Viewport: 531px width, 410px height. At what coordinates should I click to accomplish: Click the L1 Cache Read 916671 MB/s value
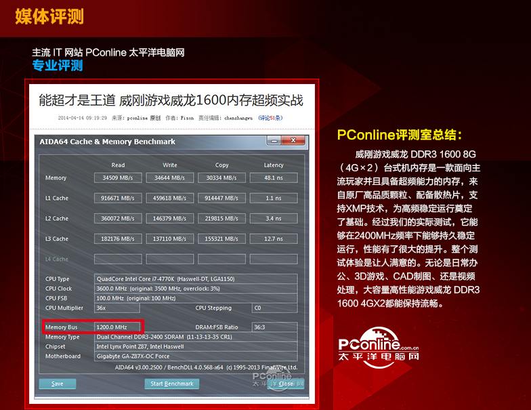coord(117,198)
